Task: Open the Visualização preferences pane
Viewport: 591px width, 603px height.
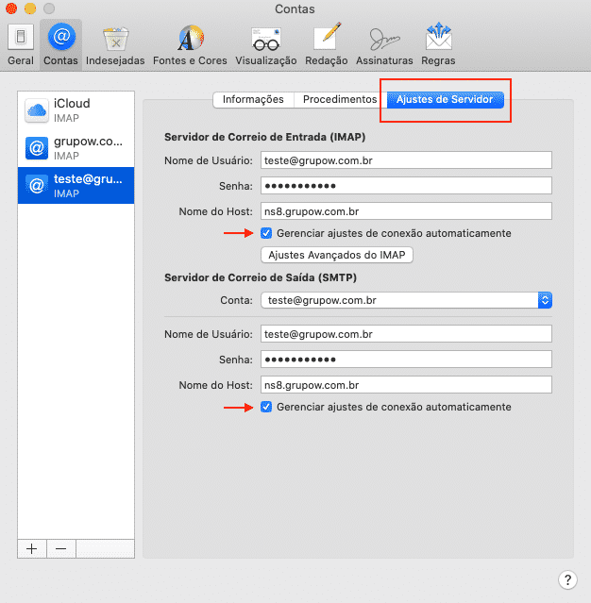Action: click(x=266, y=45)
